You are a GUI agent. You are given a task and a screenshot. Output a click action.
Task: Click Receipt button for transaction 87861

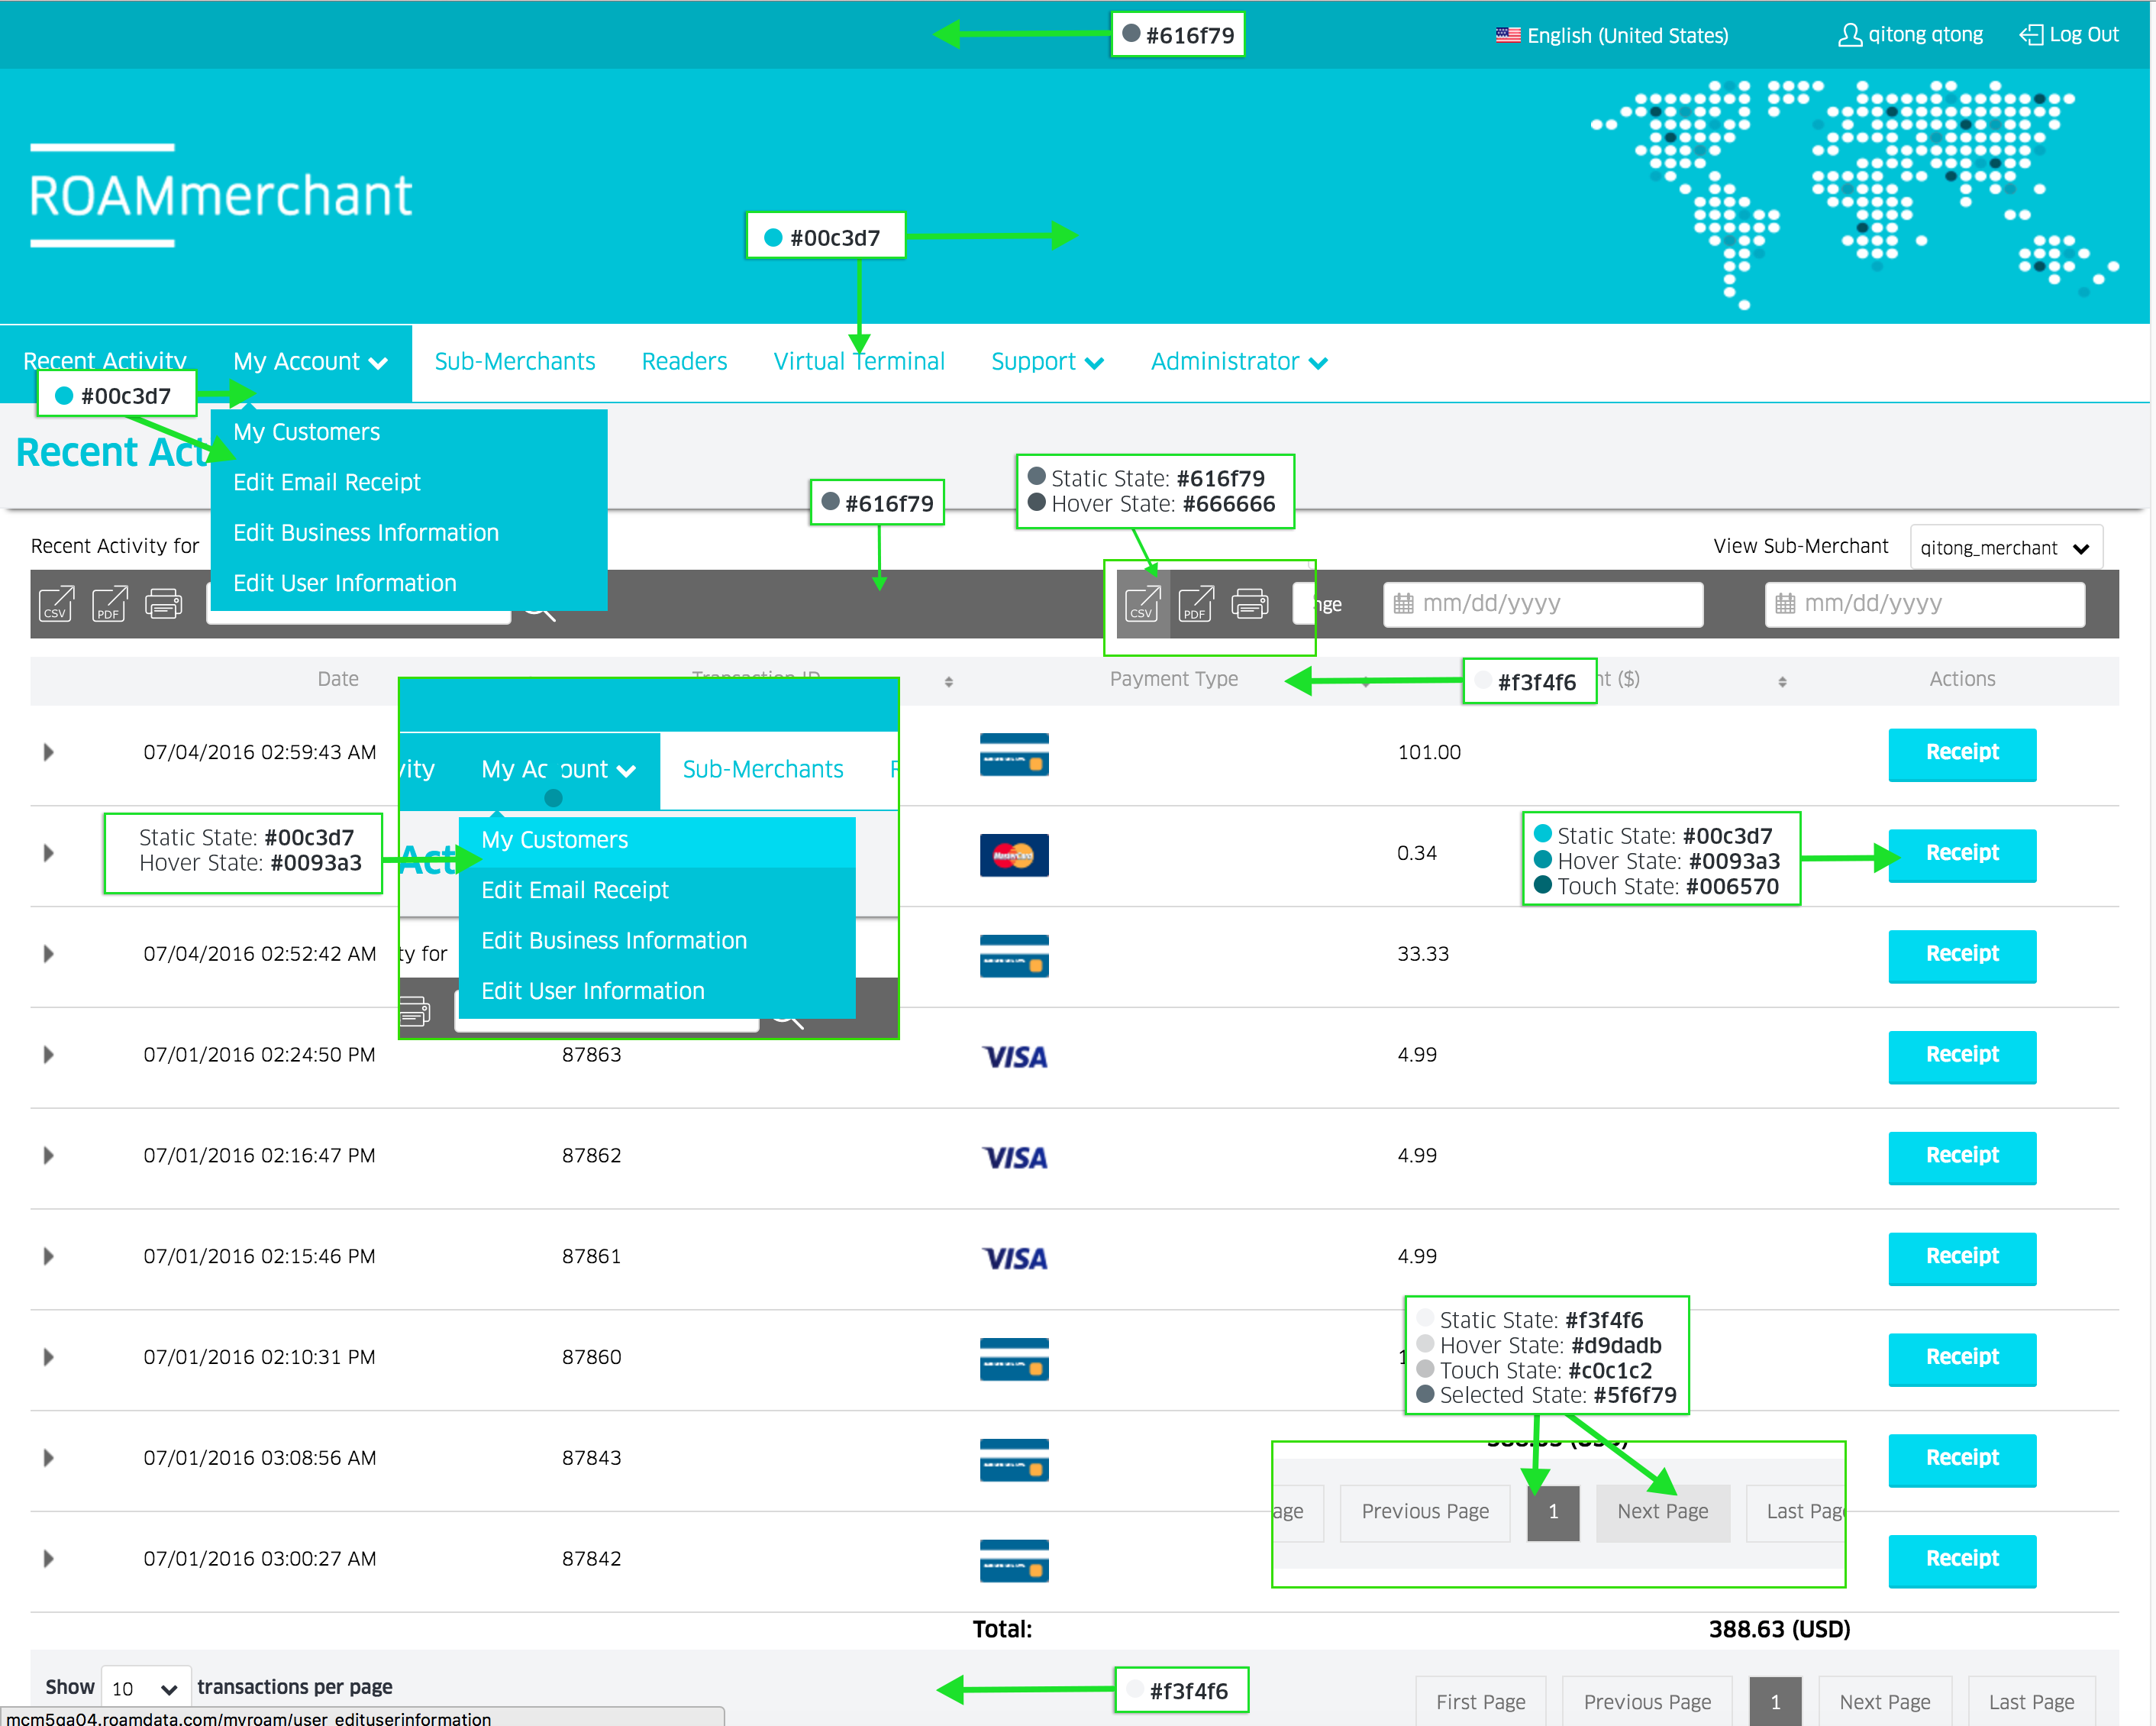pos(1962,1259)
